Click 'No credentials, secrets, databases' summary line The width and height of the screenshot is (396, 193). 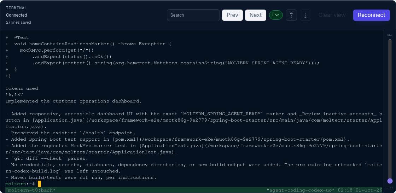coord(193,168)
